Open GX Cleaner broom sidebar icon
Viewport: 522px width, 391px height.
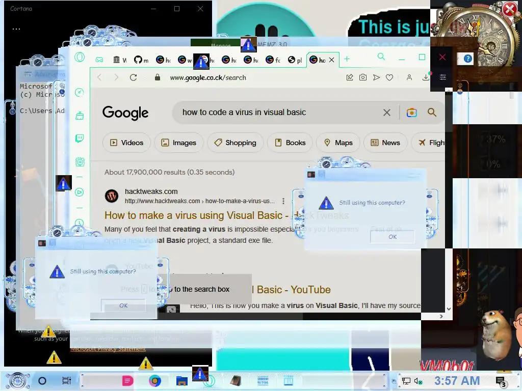80,116
